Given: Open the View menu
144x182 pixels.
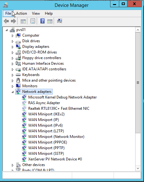Looking at the screenshot, I should tap(36, 13).
